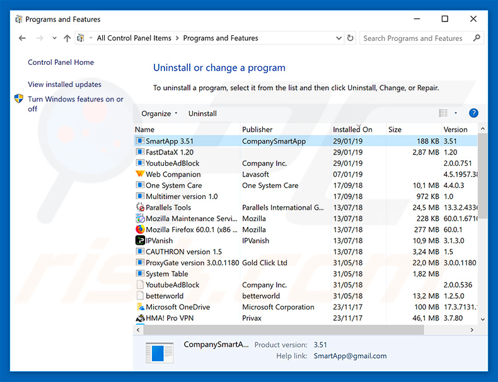Click the HMA! Pro VPN icon
This screenshot has height=382, width=498.
tap(140, 318)
